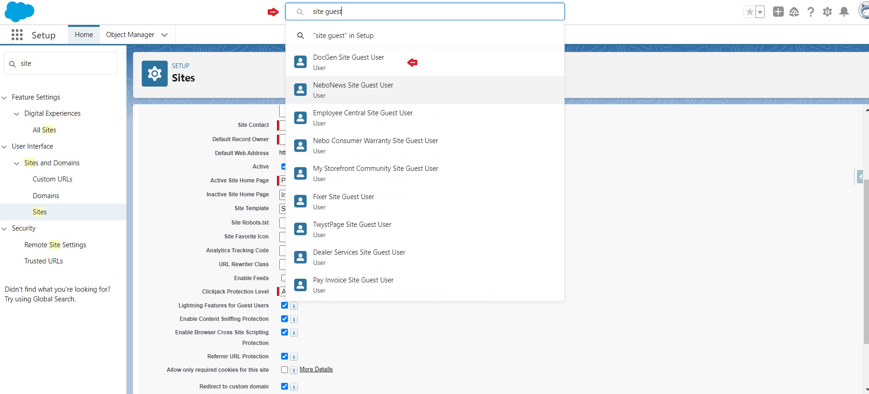Click the page's vertical scrollbar thumb
This screenshot has width=869, height=394.
tap(866, 262)
